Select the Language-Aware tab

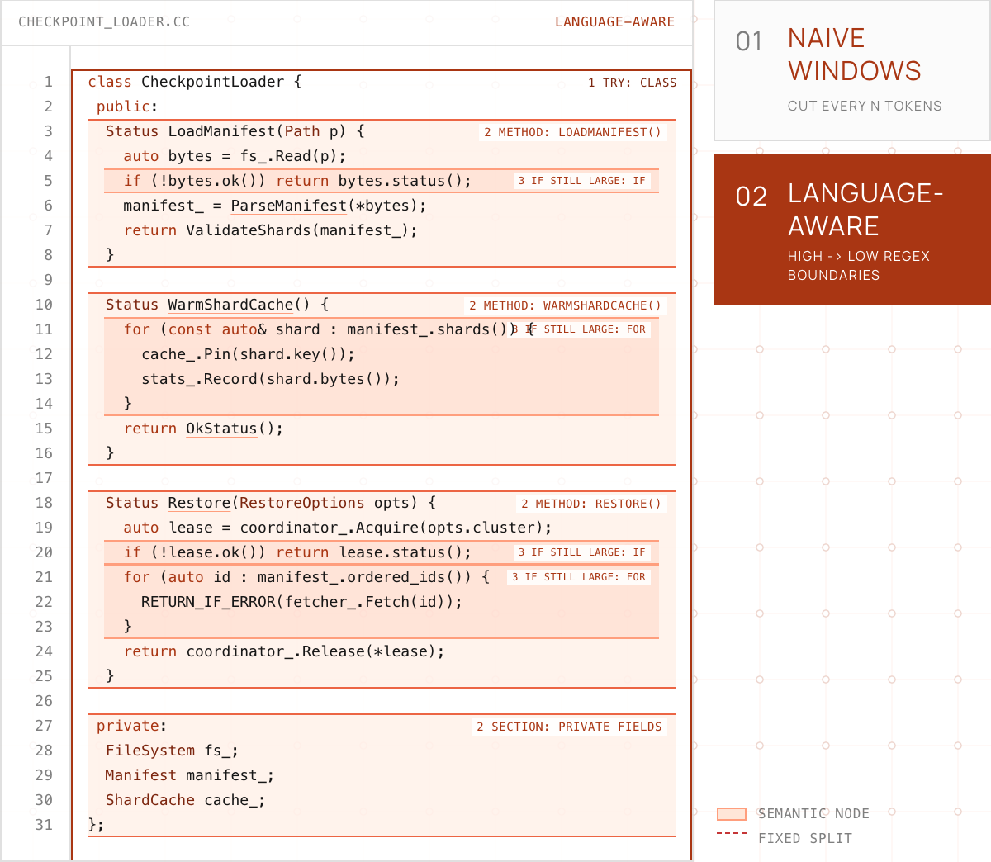(852, 230)
